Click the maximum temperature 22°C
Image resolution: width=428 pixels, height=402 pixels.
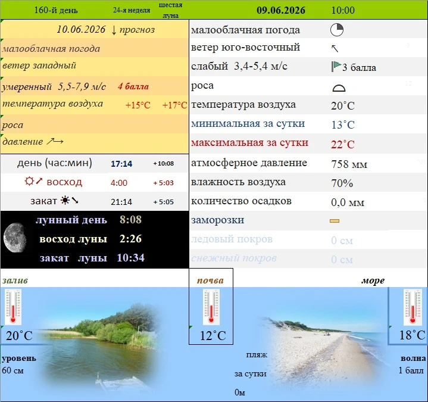343,144
